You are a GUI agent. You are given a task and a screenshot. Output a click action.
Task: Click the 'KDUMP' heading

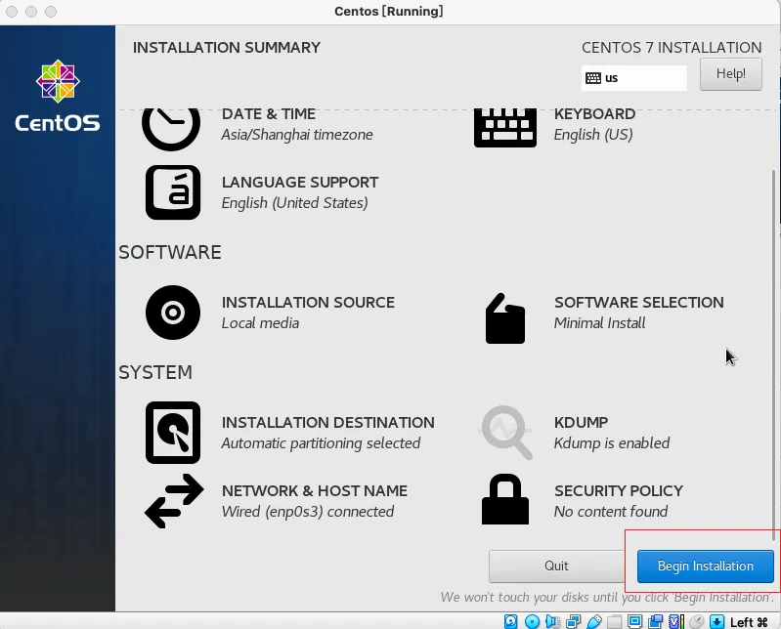point(581,423)
